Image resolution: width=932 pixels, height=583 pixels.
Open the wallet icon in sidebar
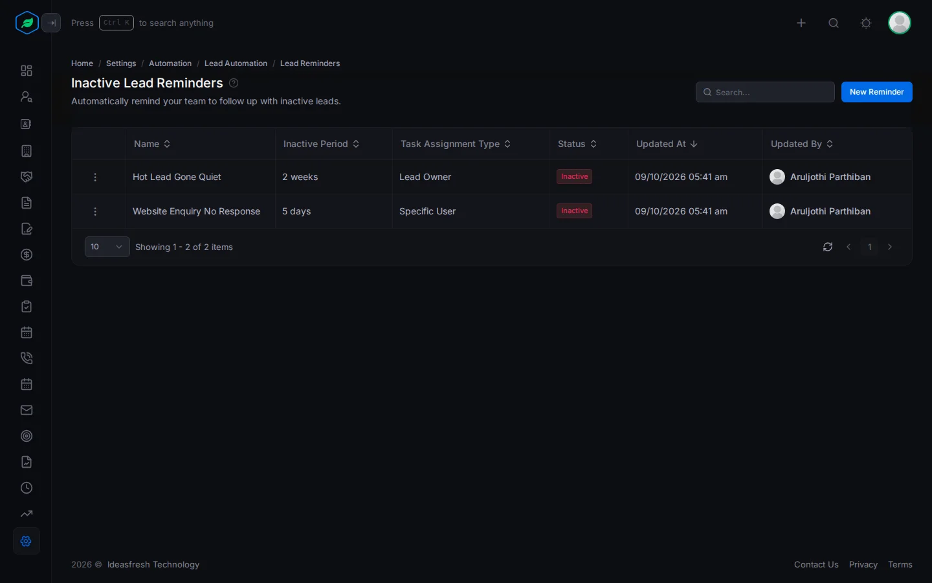[27, 280]
